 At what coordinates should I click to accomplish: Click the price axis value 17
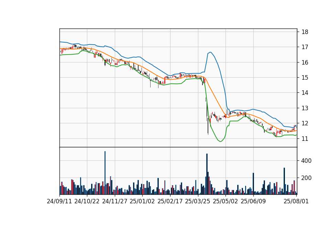tap(305, 47)
